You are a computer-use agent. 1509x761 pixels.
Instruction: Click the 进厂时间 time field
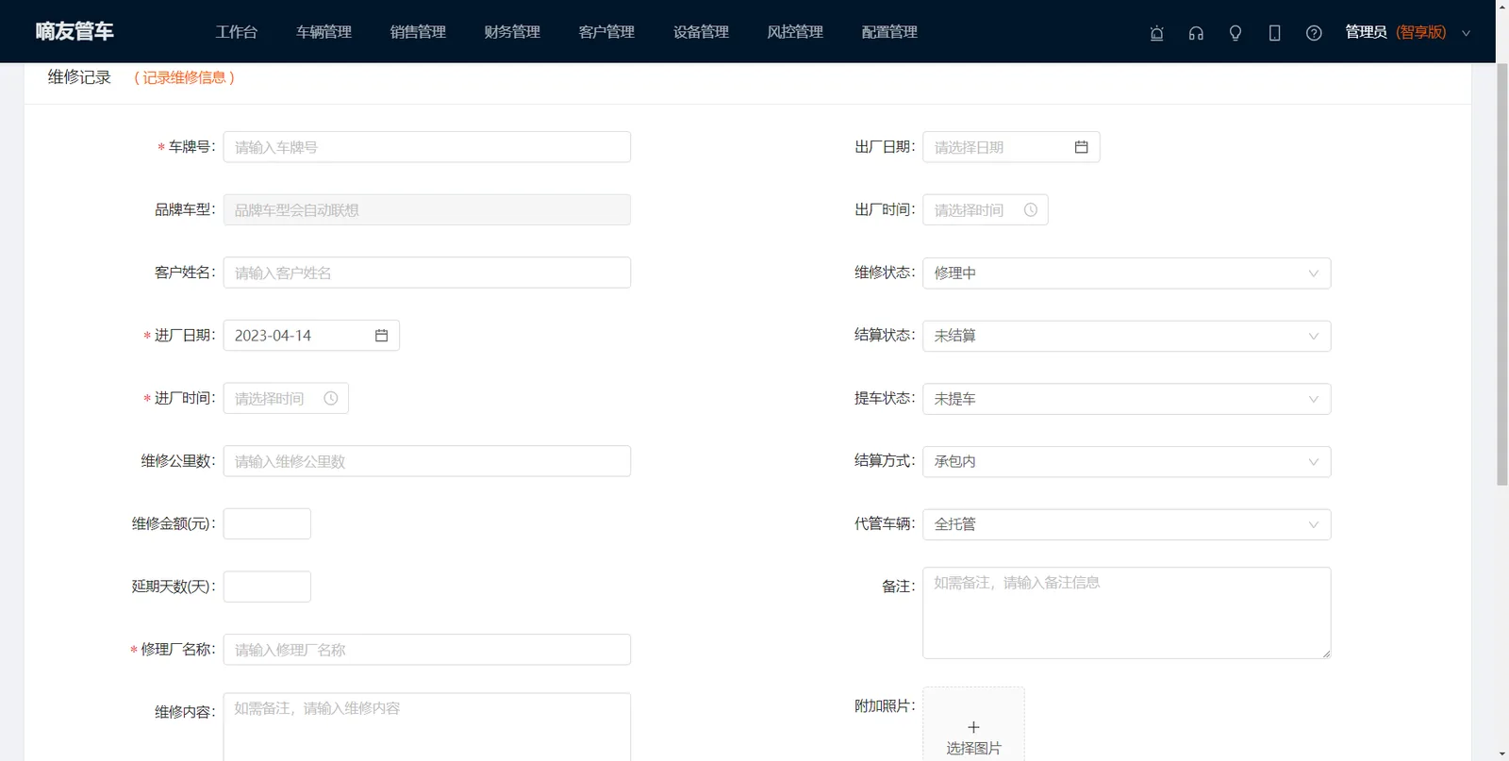point(286,399)
